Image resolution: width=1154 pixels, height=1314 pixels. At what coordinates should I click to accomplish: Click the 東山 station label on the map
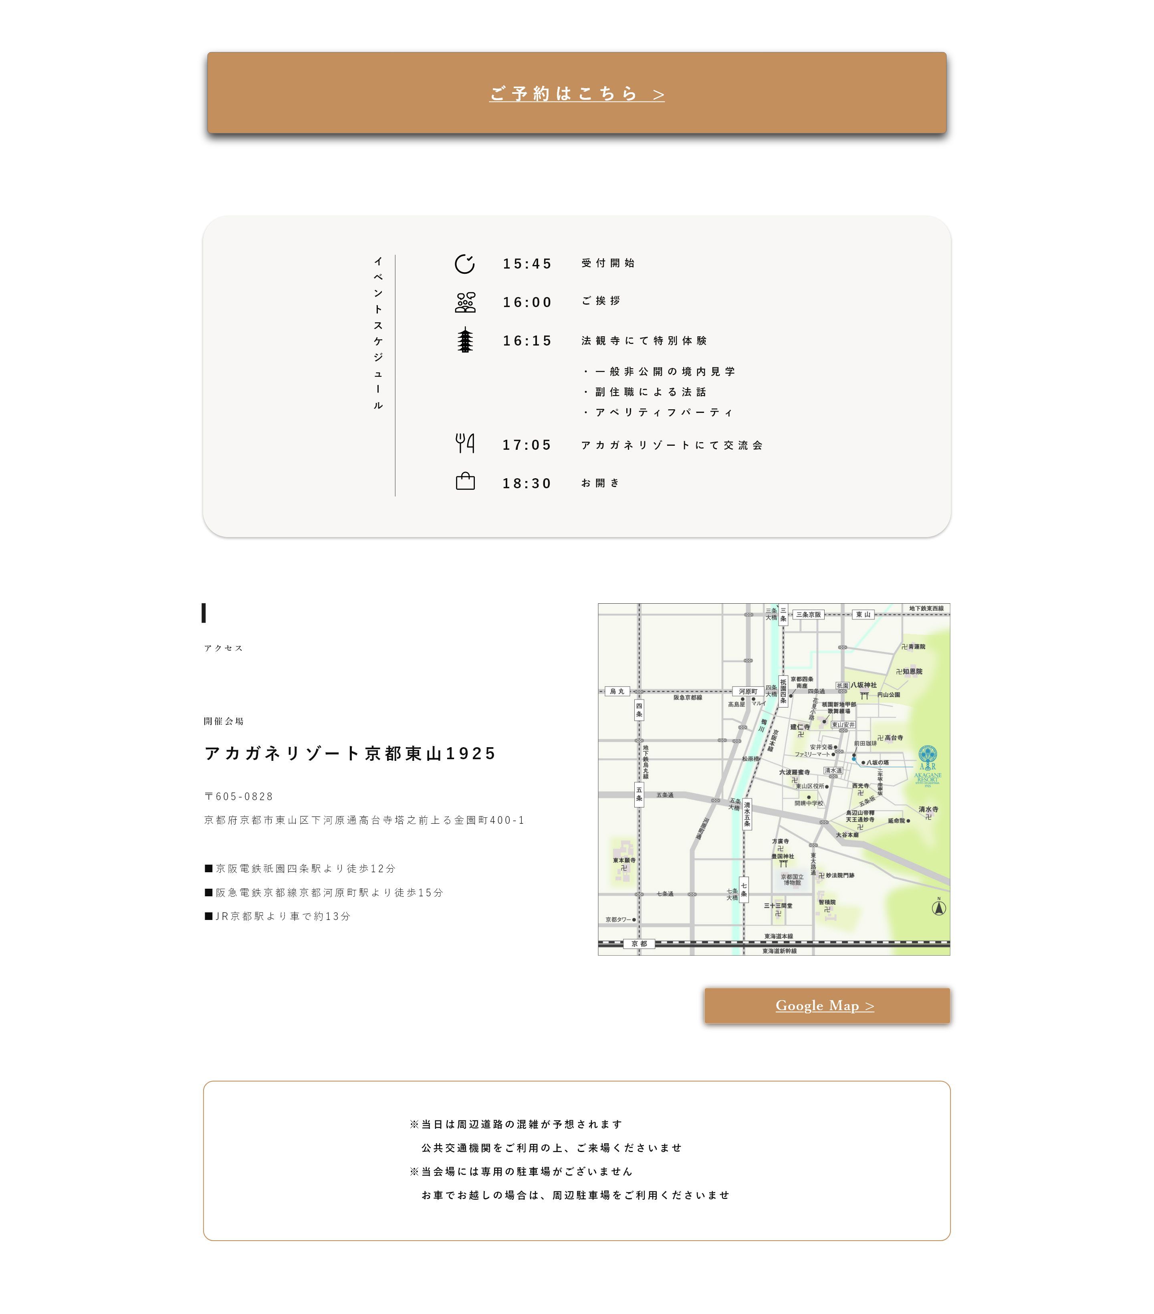coord(863,615)
